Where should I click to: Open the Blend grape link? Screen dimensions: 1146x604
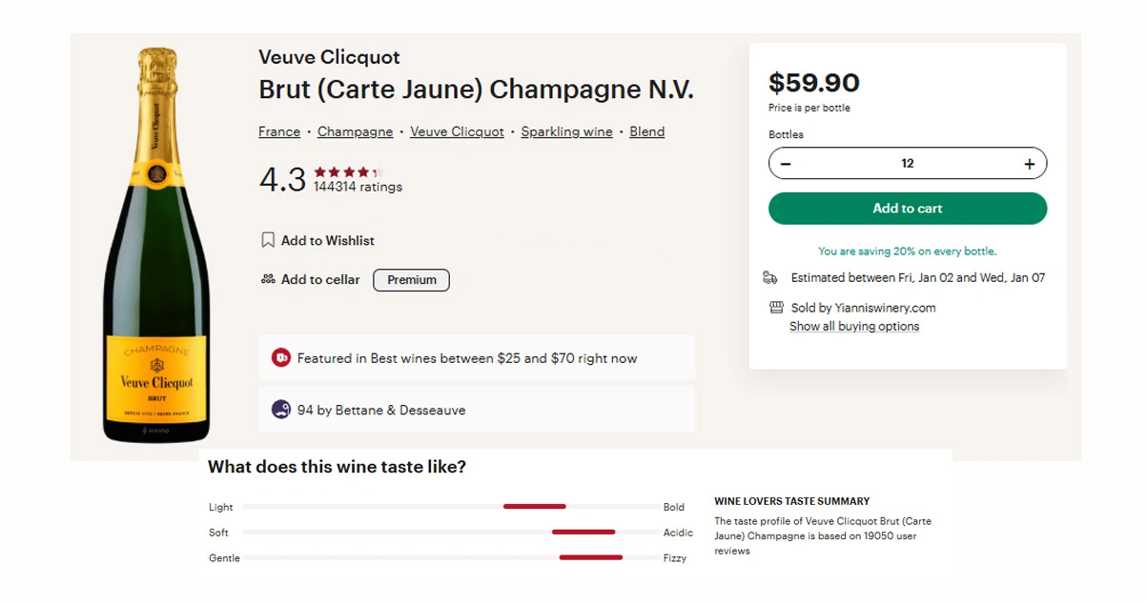[646, 131]
